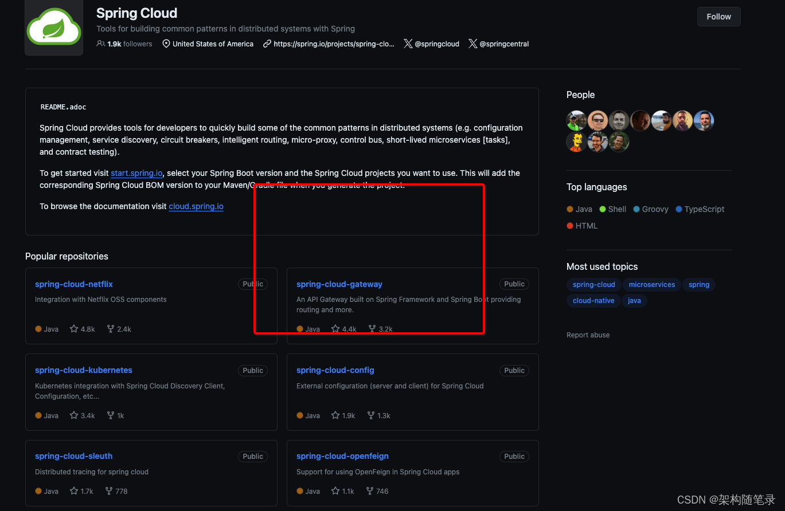Select the microservices topic tag
This screenshot has height=511, width=785.
pos(651,284)
